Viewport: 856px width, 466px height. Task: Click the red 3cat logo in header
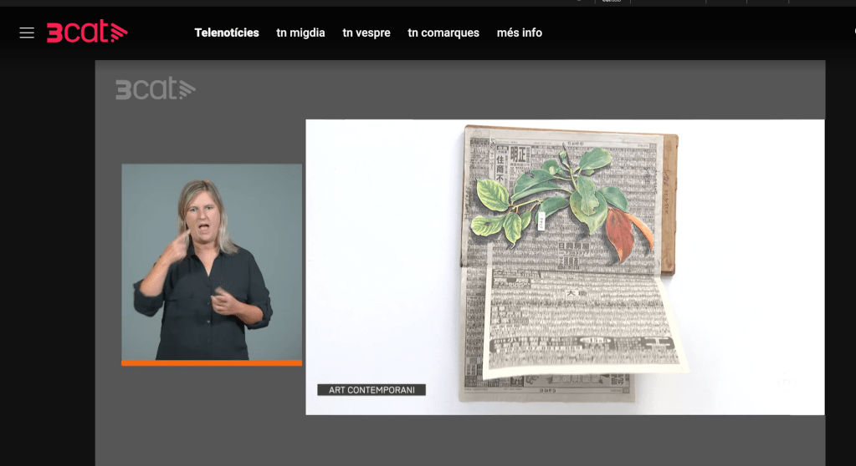[87, 33]
